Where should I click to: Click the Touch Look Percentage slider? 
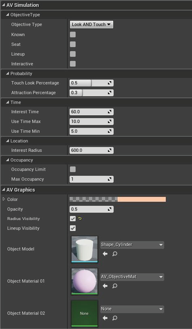pos(92,83)
